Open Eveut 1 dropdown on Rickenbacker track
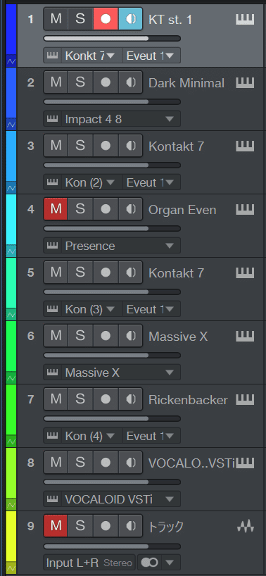 click(151, 436)
